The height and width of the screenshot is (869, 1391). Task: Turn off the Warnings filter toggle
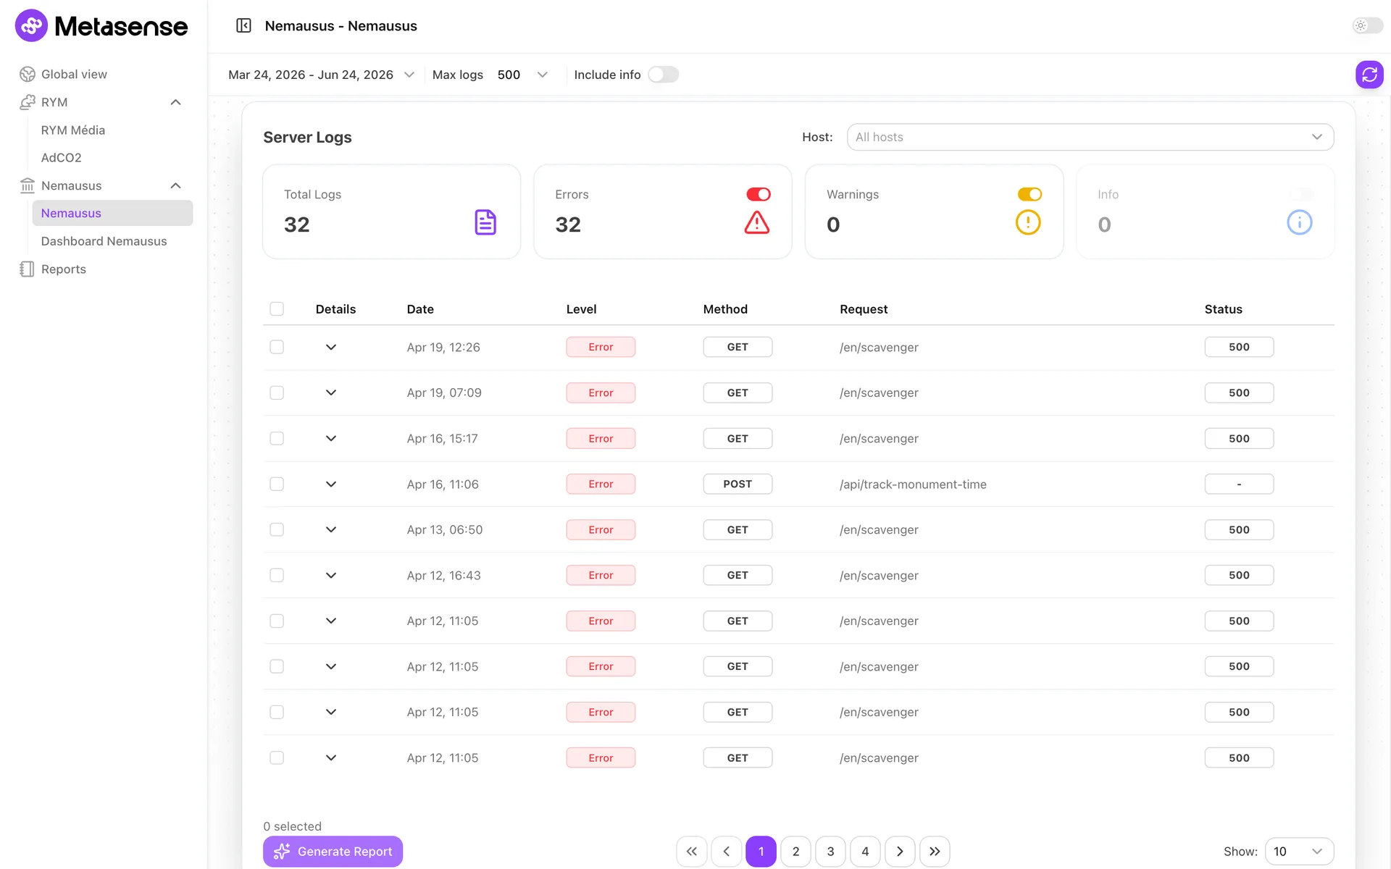[x=1029, y=194]
